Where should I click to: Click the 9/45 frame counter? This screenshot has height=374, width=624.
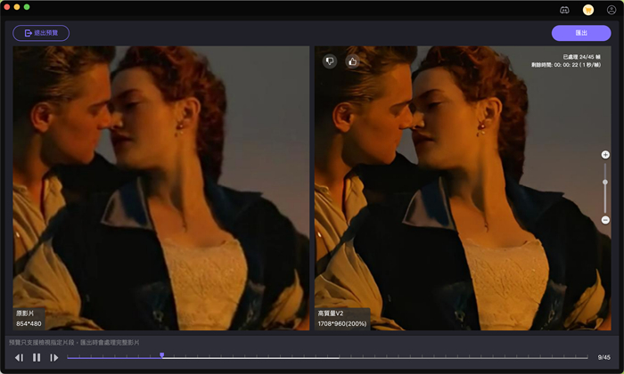tap(603, 358)
